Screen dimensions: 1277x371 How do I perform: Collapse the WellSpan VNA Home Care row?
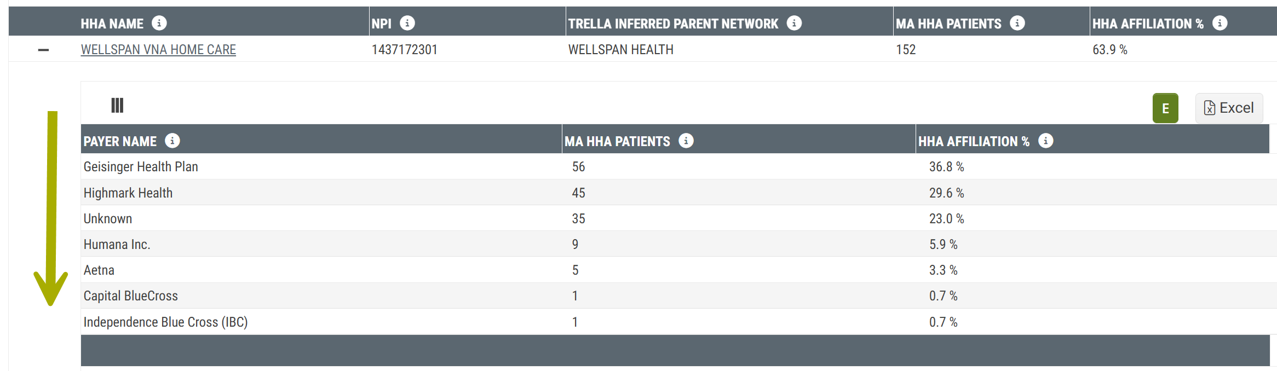coord(43,50)
